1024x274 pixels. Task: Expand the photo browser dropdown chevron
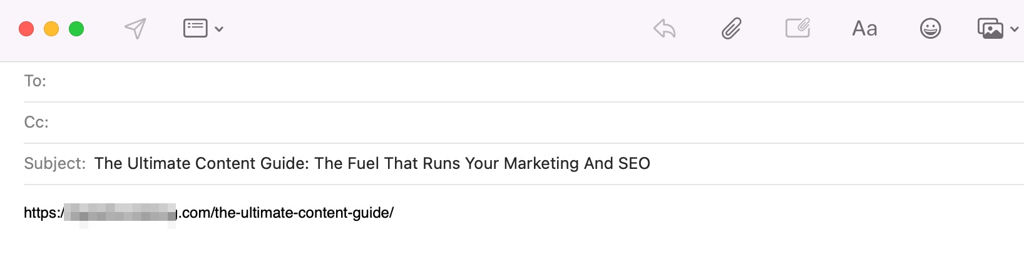1015,29
